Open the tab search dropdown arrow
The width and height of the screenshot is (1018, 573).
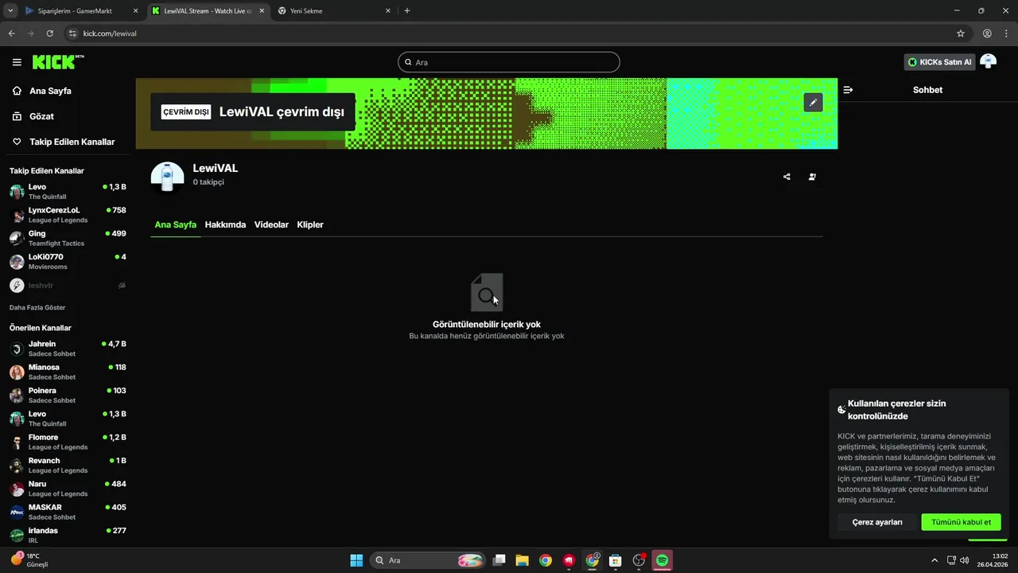10,11
